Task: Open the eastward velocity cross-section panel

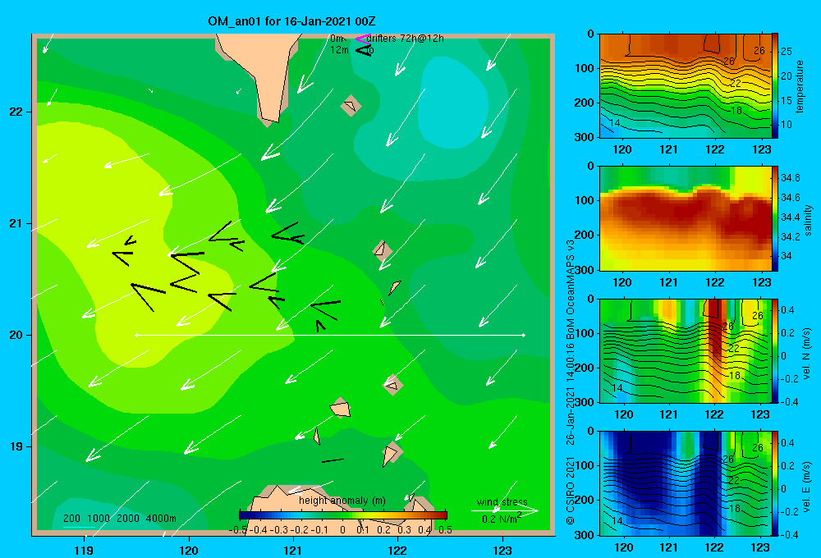Action: coord(686,483)
